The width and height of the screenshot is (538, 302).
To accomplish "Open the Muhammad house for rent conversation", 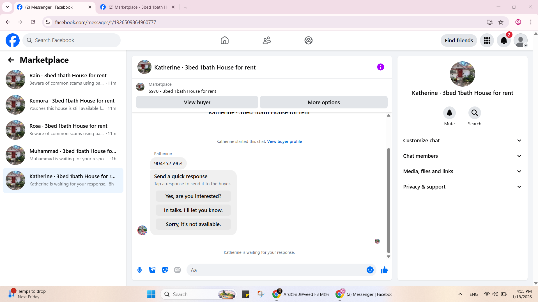I will (63, 155).
